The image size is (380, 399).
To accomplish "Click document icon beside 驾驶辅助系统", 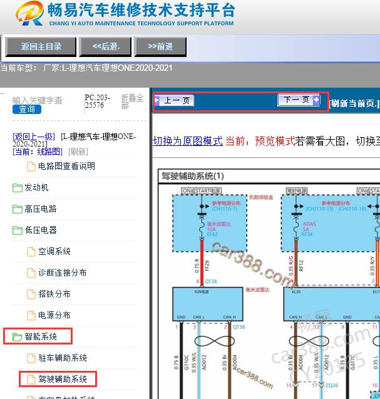I will 31,380.
